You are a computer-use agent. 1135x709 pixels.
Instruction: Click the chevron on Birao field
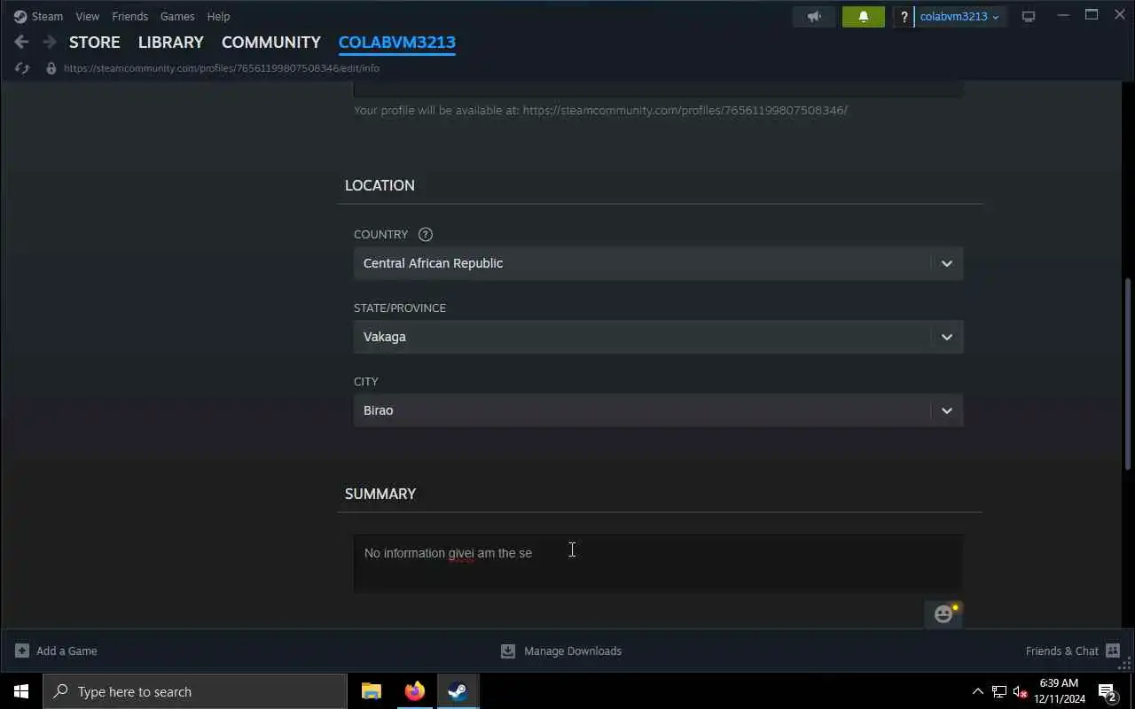[x=946, y=410]
